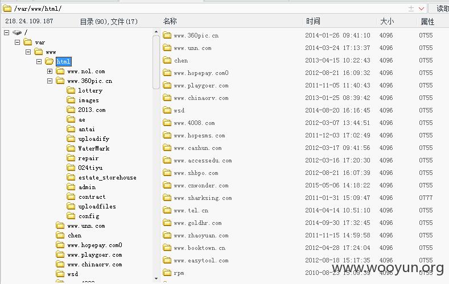Open the path history dropdown arrow
The image size is (449, 284).
click(x=421, y=9)
